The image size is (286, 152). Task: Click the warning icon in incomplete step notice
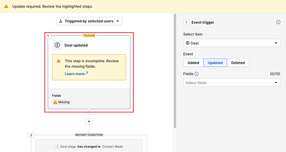pyautogui.click(x=58, y=61)
